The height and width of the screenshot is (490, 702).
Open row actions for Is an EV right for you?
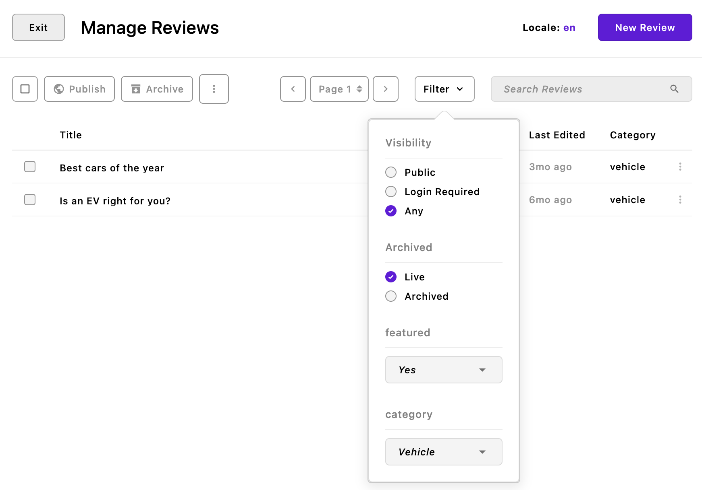pos(680,200)
